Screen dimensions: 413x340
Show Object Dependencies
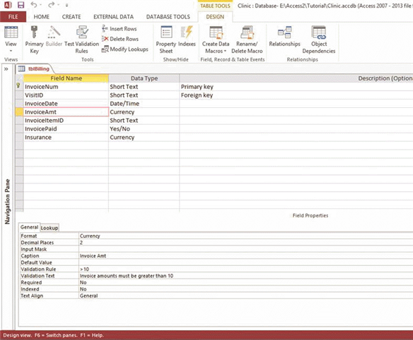coord(319,40)
